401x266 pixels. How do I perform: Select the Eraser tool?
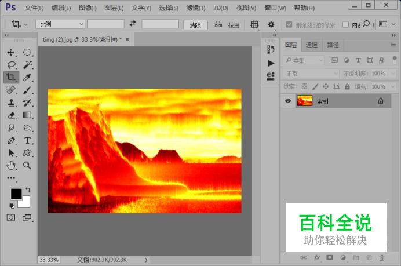coord(11,115)
